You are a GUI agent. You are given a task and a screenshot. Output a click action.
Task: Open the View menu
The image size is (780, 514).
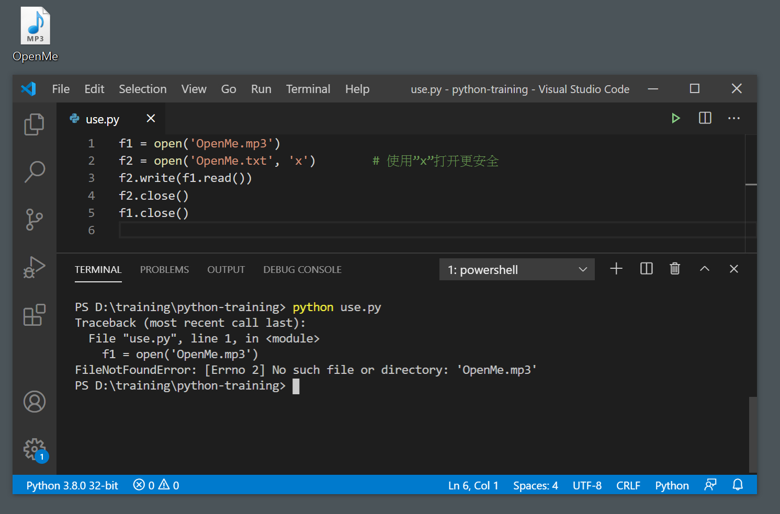194,89
